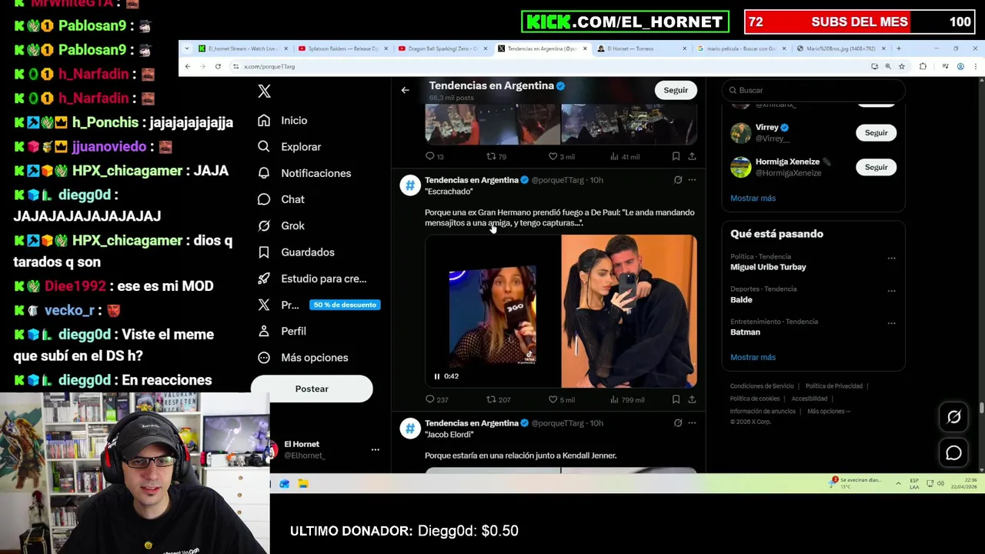View stats of post with 799 mil views
This screenshot has height=554, width=985.
pos(626,399)
